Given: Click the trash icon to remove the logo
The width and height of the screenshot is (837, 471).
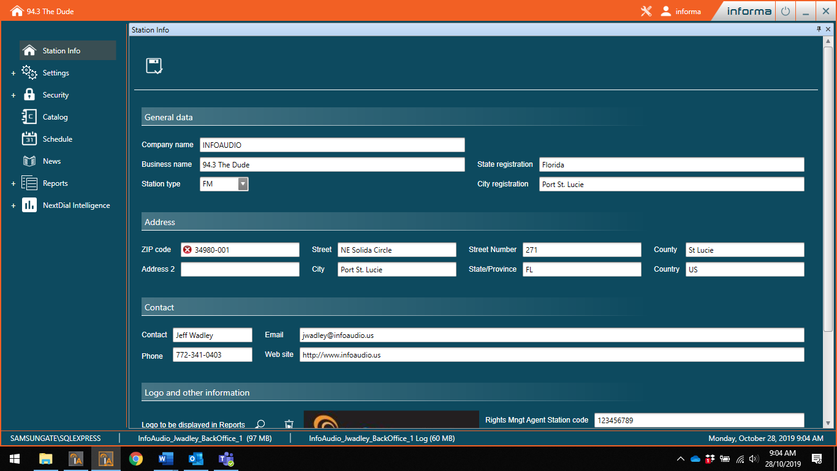Looking at the screenshot, I should (289, 424).
